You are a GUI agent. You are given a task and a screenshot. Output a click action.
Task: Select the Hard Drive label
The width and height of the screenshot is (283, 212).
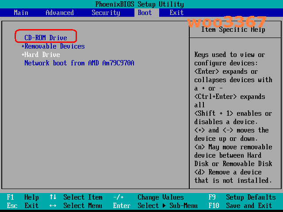click(x=42, y=55)
